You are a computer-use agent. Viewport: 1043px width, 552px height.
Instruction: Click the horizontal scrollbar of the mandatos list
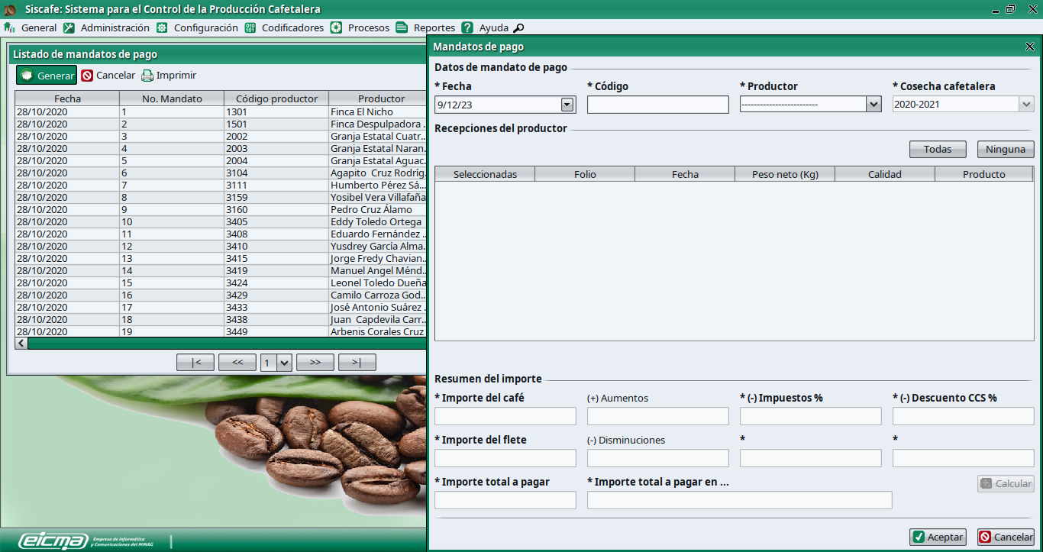(x=221, y=344)
